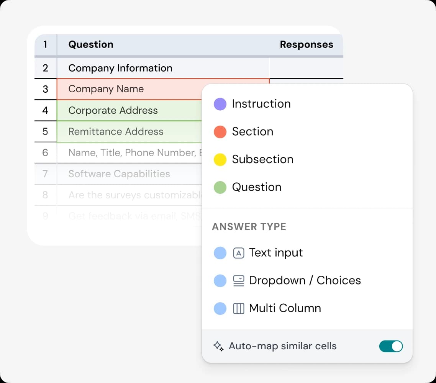Click the Multi Column icon
Viewport: 436px width, 383px height.
tap(239, 308)
